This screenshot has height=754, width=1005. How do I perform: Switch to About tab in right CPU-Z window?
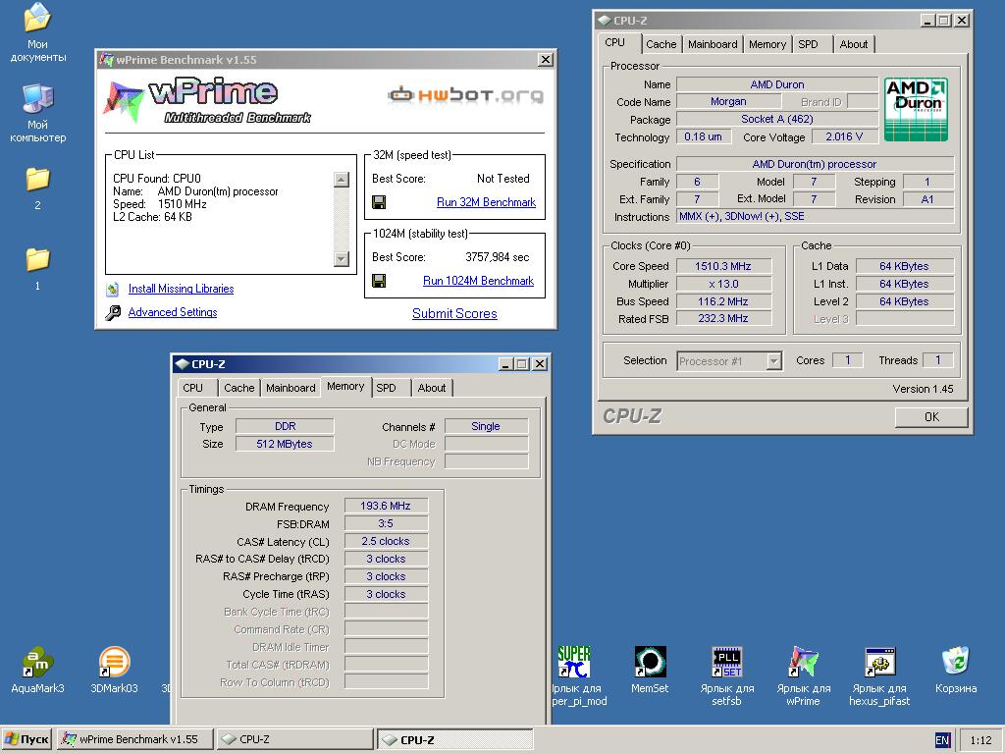pos(853,44)
